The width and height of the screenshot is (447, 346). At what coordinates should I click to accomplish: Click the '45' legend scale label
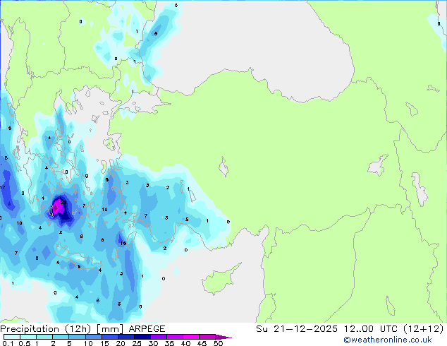point(202,343)
